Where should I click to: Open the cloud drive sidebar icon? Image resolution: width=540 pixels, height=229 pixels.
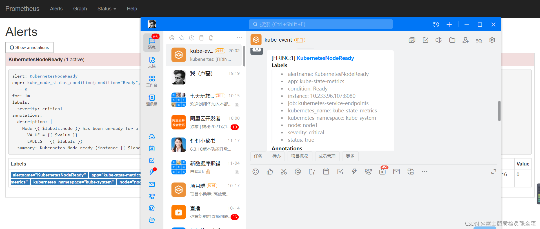(152, 137)
